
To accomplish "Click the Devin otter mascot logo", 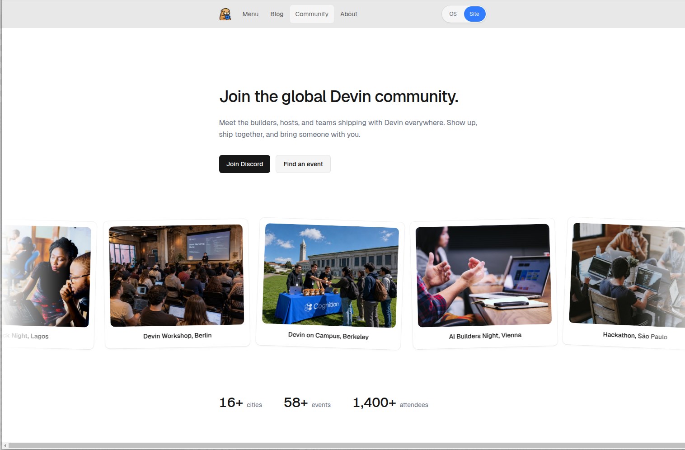I will click(225, 14).
